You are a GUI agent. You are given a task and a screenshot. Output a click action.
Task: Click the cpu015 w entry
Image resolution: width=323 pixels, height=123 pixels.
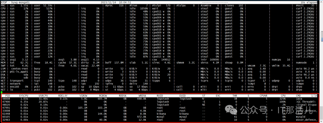[158, 56]
